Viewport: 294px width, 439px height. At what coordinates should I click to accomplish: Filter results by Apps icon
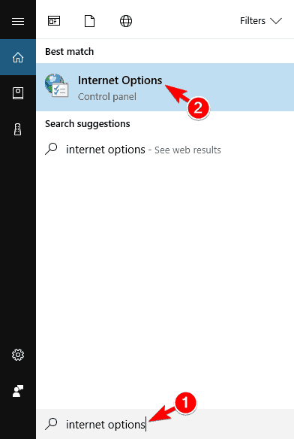pyautogui.click(x=54, y=21)
